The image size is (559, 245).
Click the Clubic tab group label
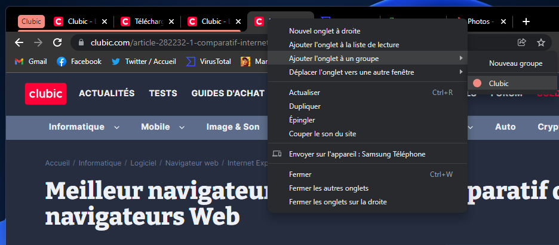pos(32,22)
